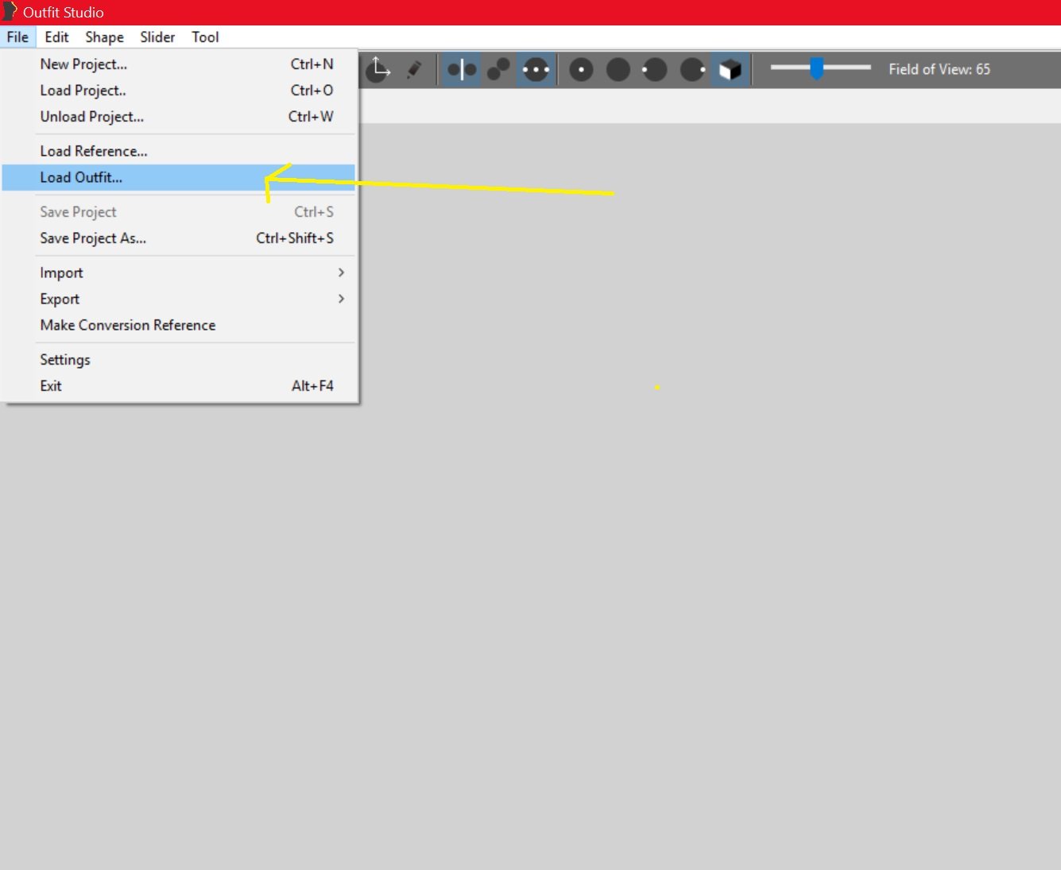Close the open File menu
This screenshot has width=1061, height=870.
(x=17, y=37)
